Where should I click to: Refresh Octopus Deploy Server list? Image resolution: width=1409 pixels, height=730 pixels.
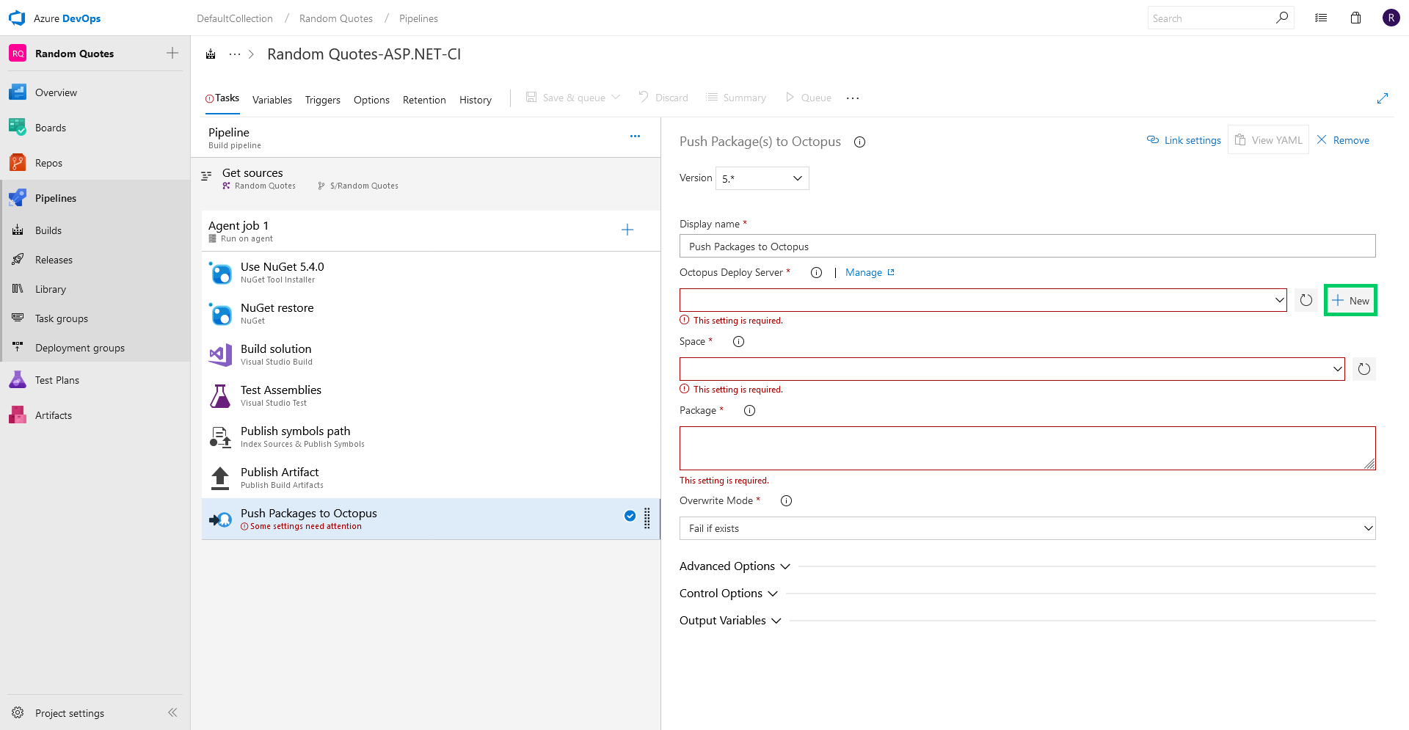(1306, 300)
